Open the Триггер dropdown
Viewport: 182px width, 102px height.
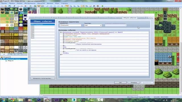(x=93, y=25)
